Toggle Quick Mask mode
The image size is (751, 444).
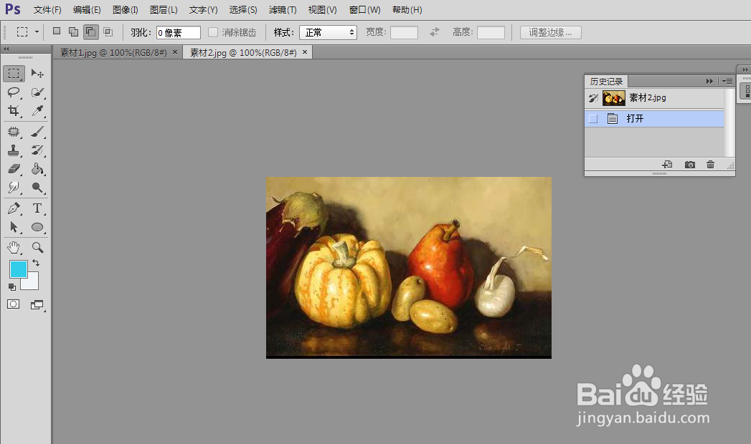[14, 304]
